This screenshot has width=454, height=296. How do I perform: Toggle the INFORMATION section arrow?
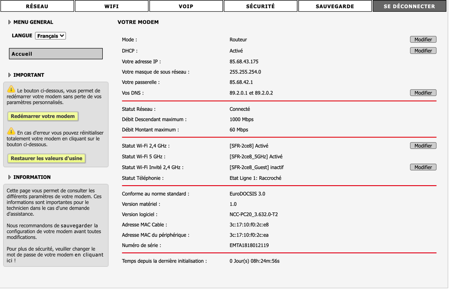pyautogui.click(x=10, y=177)
